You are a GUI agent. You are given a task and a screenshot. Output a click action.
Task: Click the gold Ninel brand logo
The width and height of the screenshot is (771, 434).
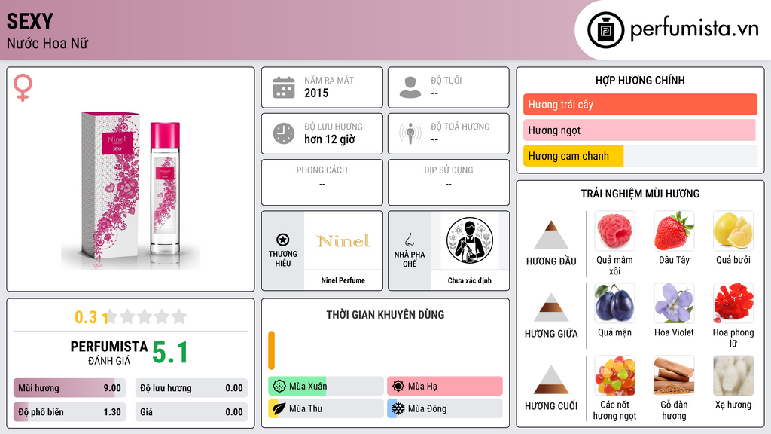click(x=343, y=240)
